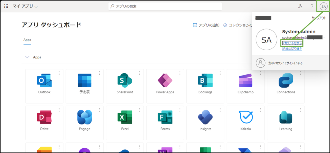Open more options on Excel tile
Screen dimensions: 330x153
(x=140, y=110)
